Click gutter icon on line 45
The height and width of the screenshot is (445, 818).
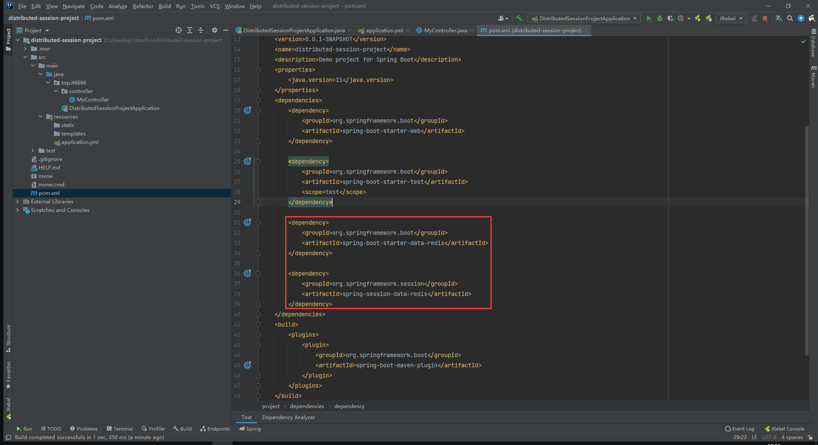248,365
